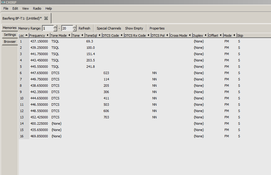271x175 pixels.
Task: Click the DTCS Code column header arrow
Action: click(122, 36)
